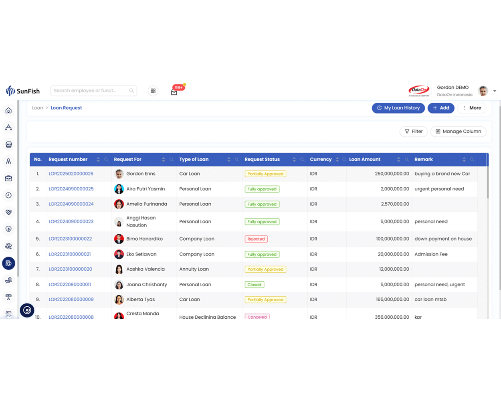
Task: Select the Briefcase module icon in sidebar
Action: [8, 178]
